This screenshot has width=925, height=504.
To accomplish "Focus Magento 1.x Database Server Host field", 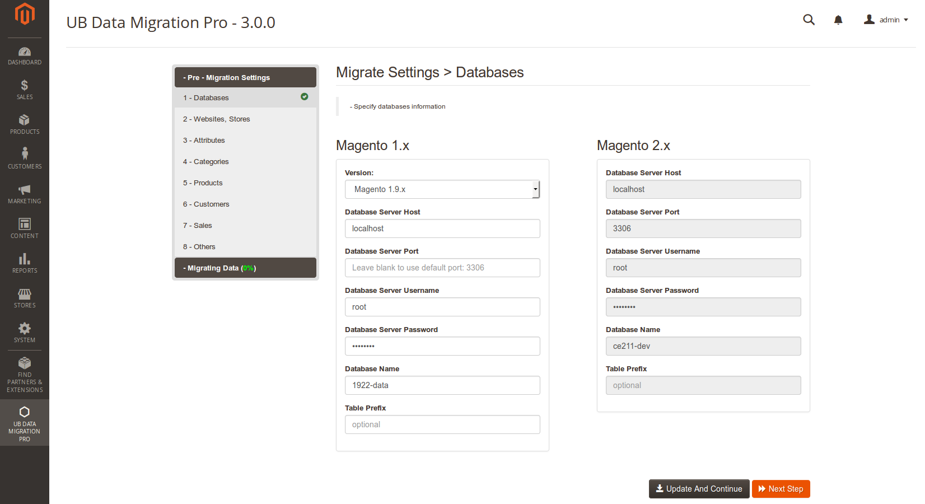I will click(x=442, y=228).
